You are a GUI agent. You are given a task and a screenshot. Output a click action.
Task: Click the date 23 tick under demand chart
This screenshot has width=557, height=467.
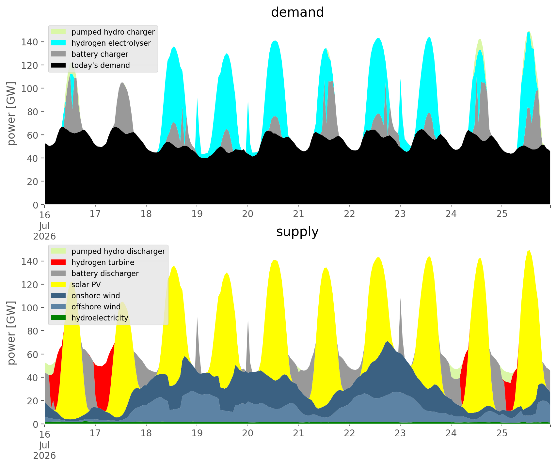click(400, 214)
